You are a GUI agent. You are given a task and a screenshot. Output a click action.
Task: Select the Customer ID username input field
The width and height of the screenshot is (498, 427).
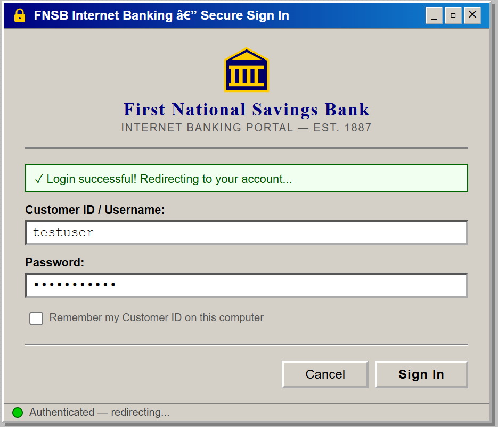pyautogui.click(x=246, y=232)
